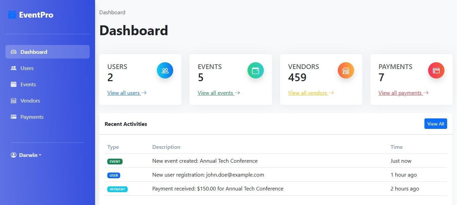Click the red Payments card icon
This screenshot has width=457, height=205.
tap(436, 71)
